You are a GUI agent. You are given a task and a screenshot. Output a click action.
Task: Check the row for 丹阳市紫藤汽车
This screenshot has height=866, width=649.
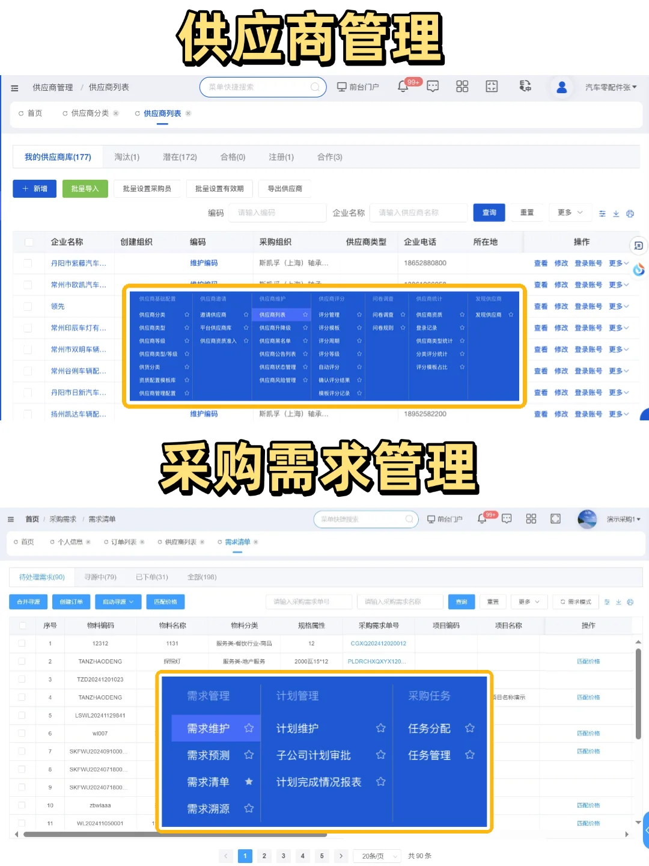(28, 263)
